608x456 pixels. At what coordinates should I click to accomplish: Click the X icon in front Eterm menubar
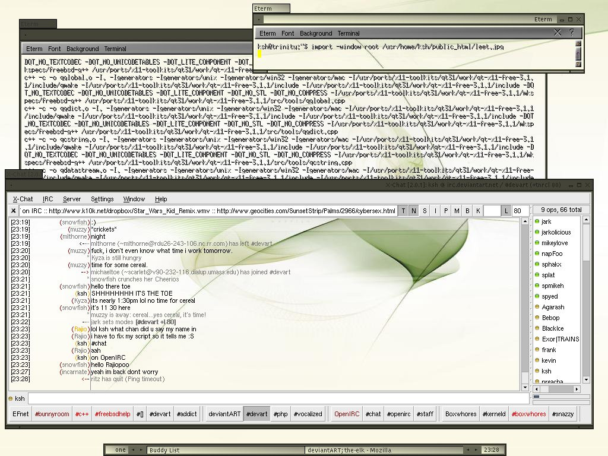557,33
